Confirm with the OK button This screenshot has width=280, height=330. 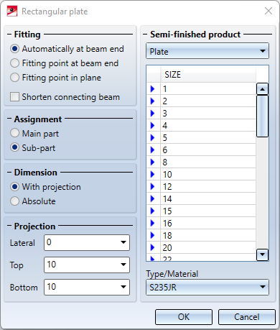coord(184,317)
